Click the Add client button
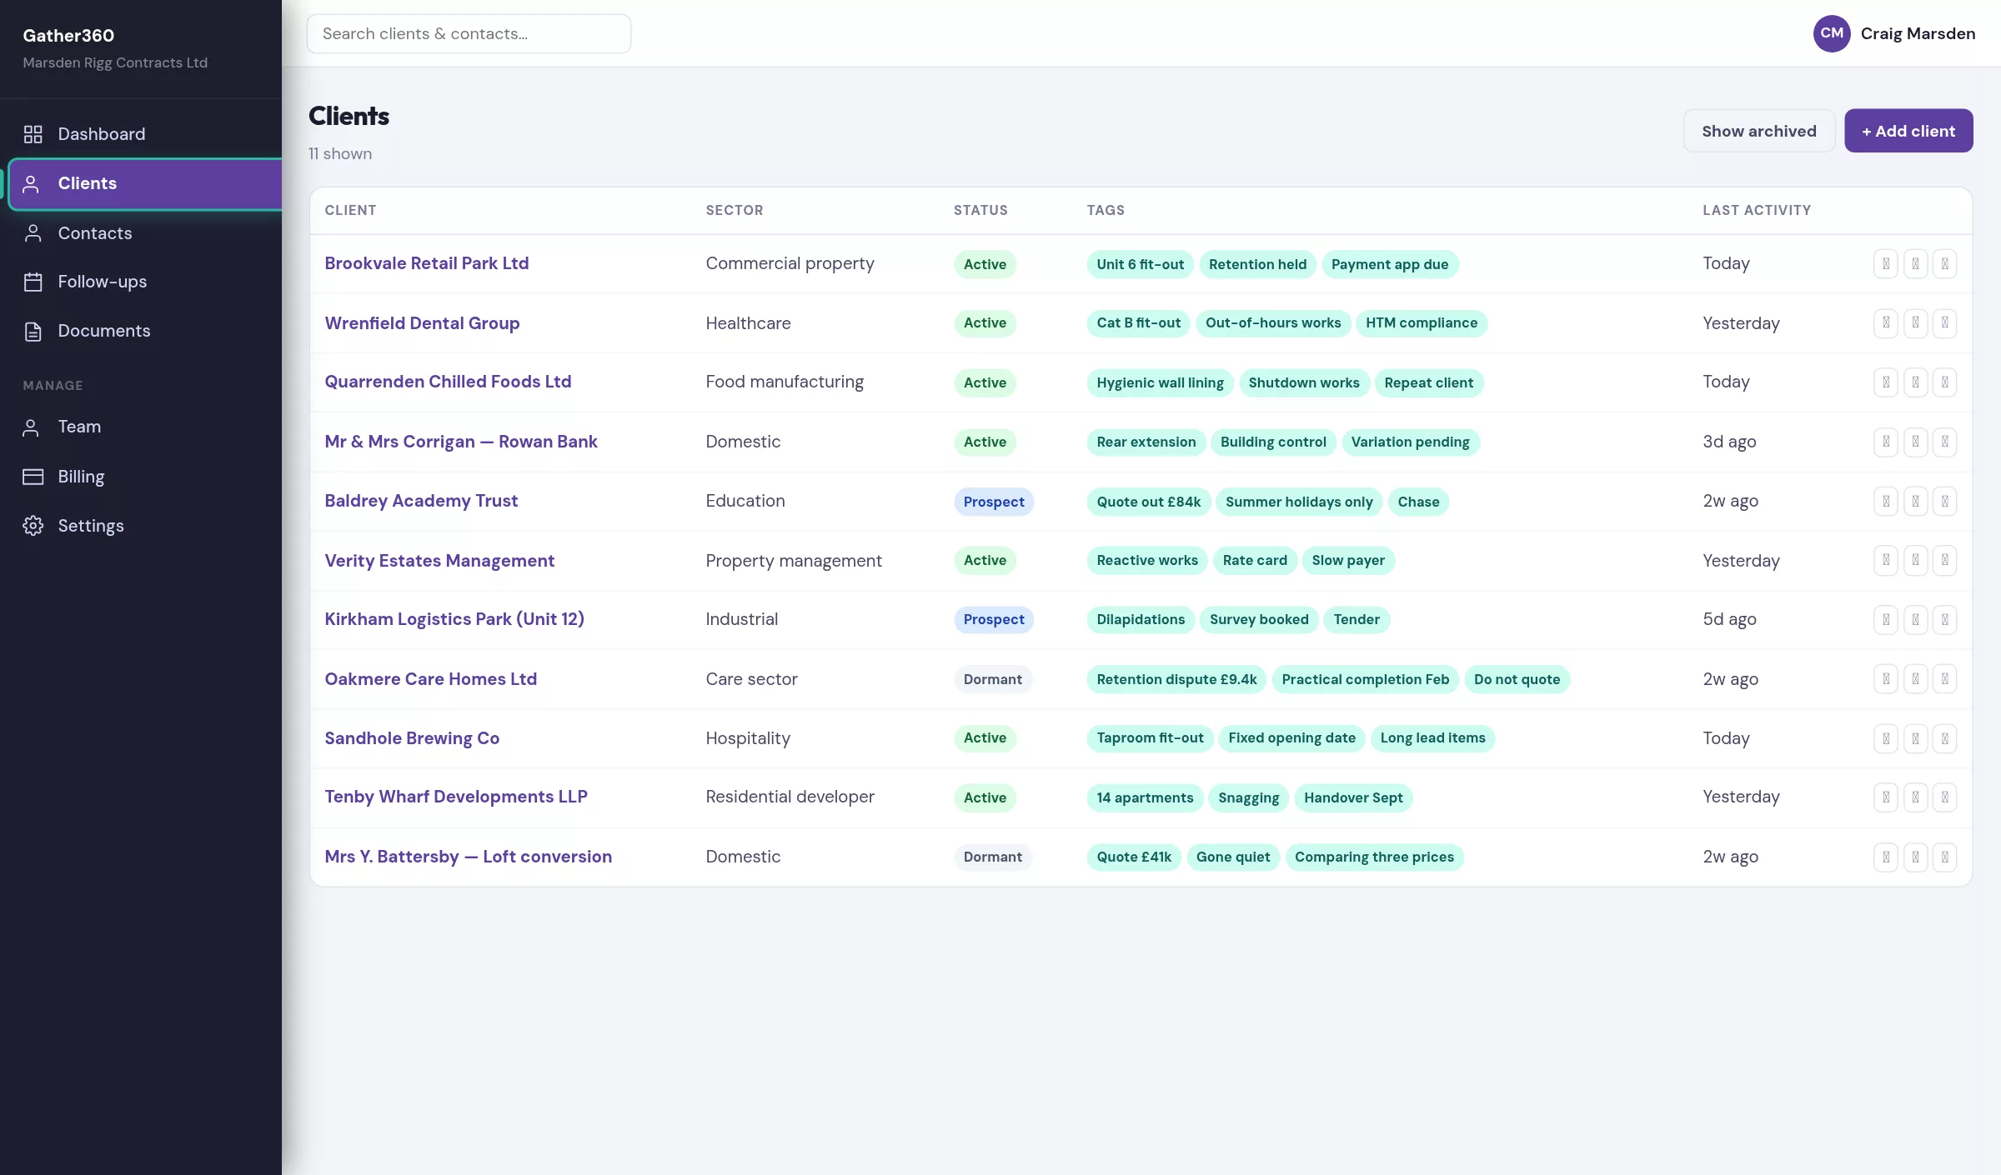Screen dimensions: 2001x1175 pyautogui.click(x=1908, y=131)
